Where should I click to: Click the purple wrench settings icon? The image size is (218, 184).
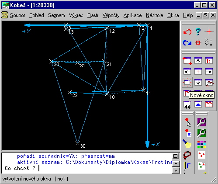tap(201, 122)
